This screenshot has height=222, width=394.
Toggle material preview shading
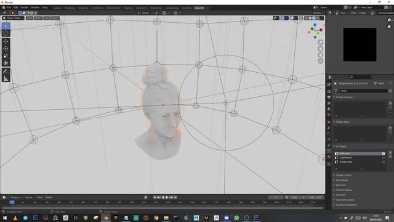pyautogui.click(x=314, y=18)
